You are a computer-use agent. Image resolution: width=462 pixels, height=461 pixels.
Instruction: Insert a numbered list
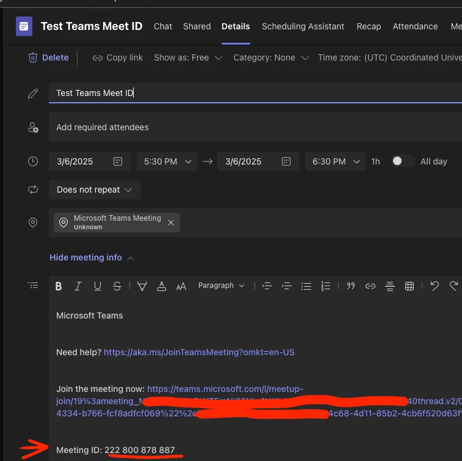click(x=325, y=286)
